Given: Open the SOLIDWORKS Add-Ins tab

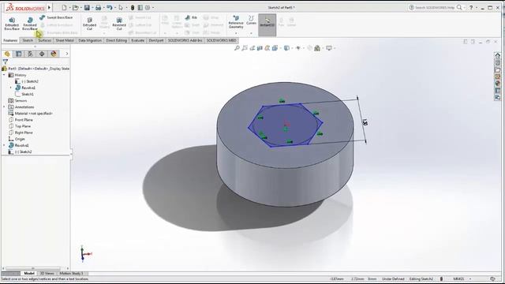Looking at the screenshot, I should [185, 40].
